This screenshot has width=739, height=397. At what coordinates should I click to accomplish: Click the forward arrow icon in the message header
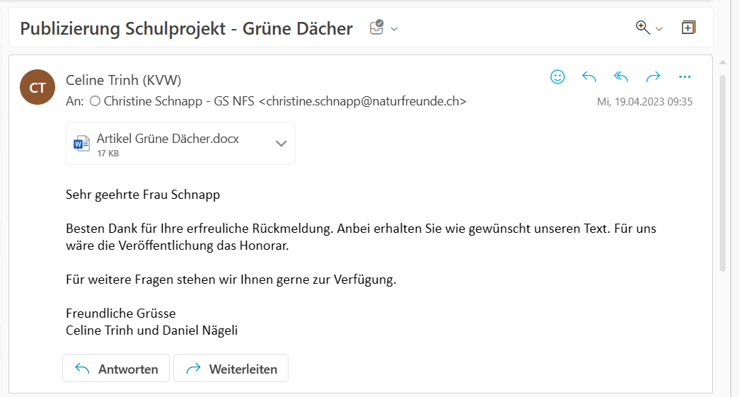click(x=653, y=77)
